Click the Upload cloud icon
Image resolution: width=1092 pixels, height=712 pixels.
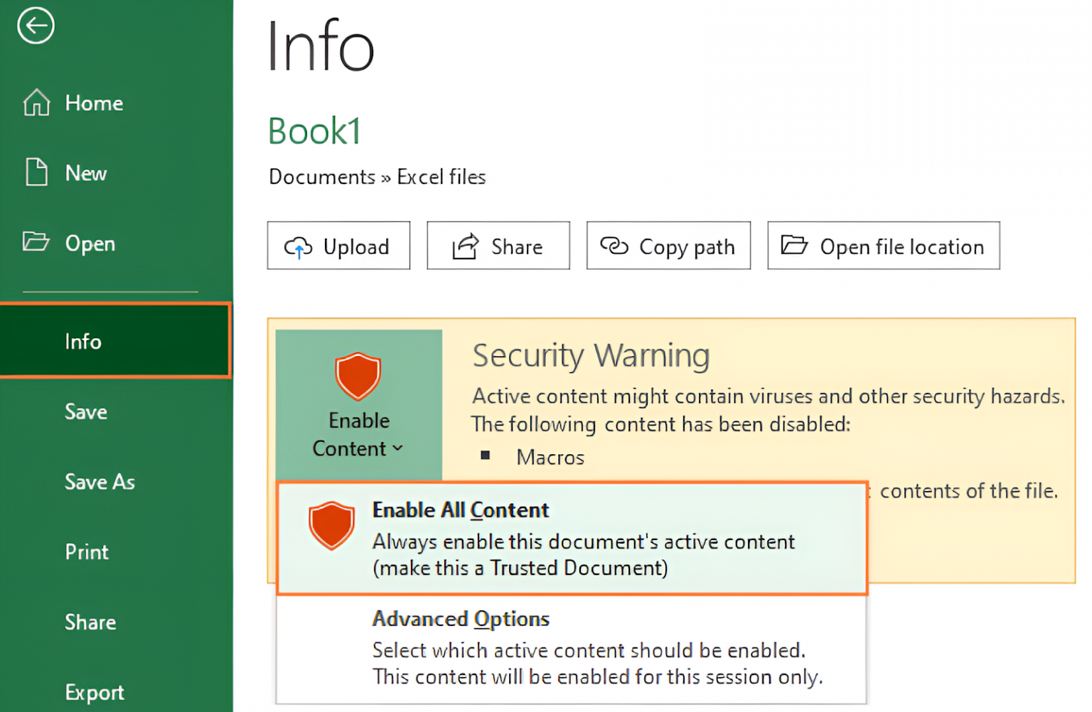point(299,246)
